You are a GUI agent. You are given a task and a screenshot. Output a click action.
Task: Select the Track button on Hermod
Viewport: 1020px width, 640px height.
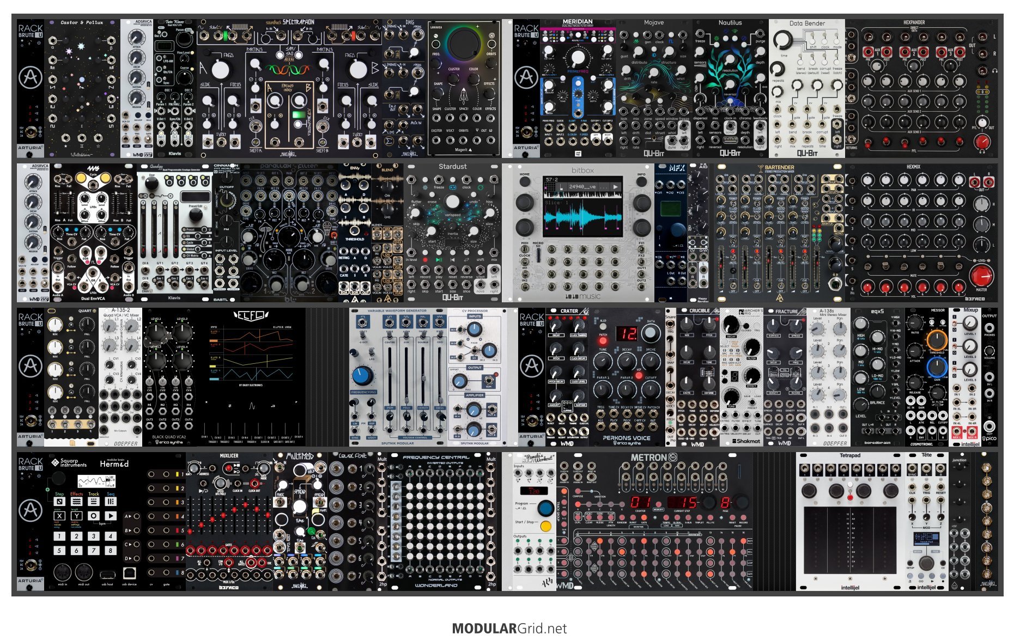(94, 501)
